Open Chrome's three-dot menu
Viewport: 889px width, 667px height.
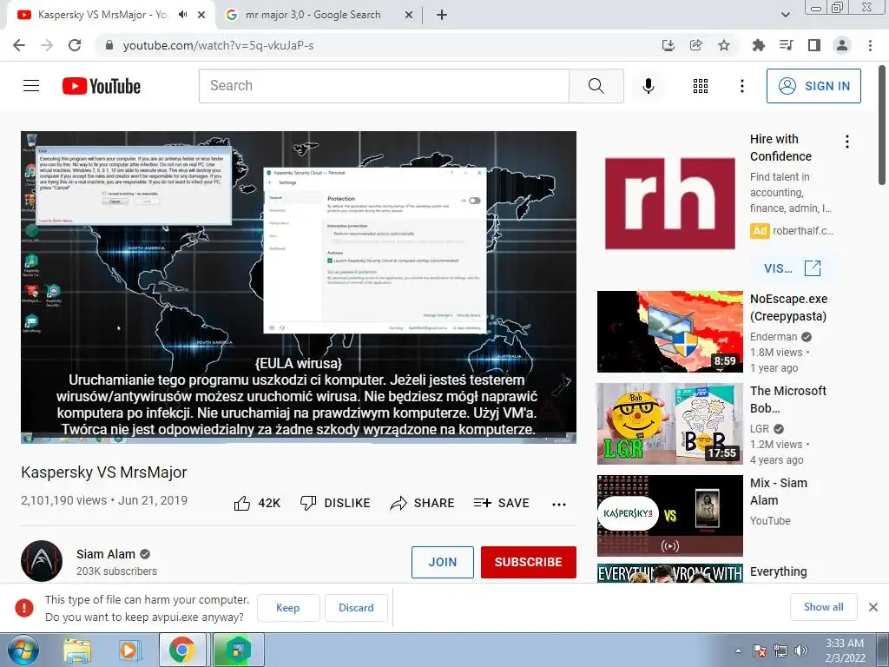click(870, 45)
